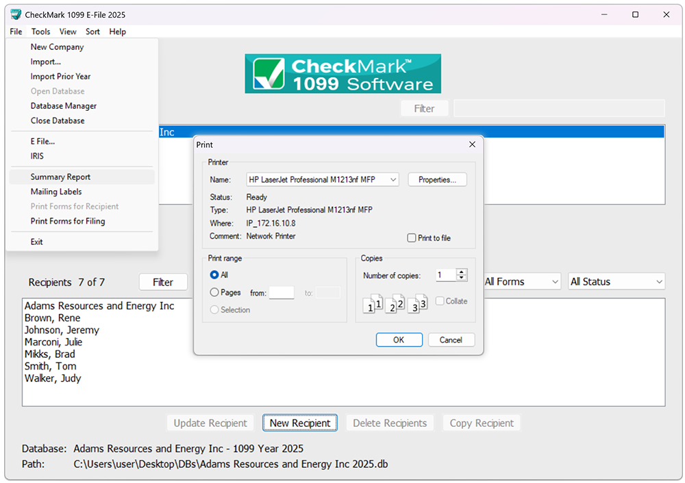Open printer Properties... button
This screenshot has height=483, width=685.
click(x=437, y=180)
